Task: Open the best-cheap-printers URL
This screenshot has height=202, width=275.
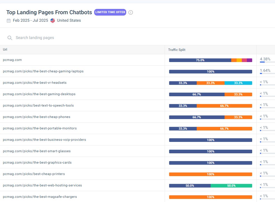Action: 34,174
